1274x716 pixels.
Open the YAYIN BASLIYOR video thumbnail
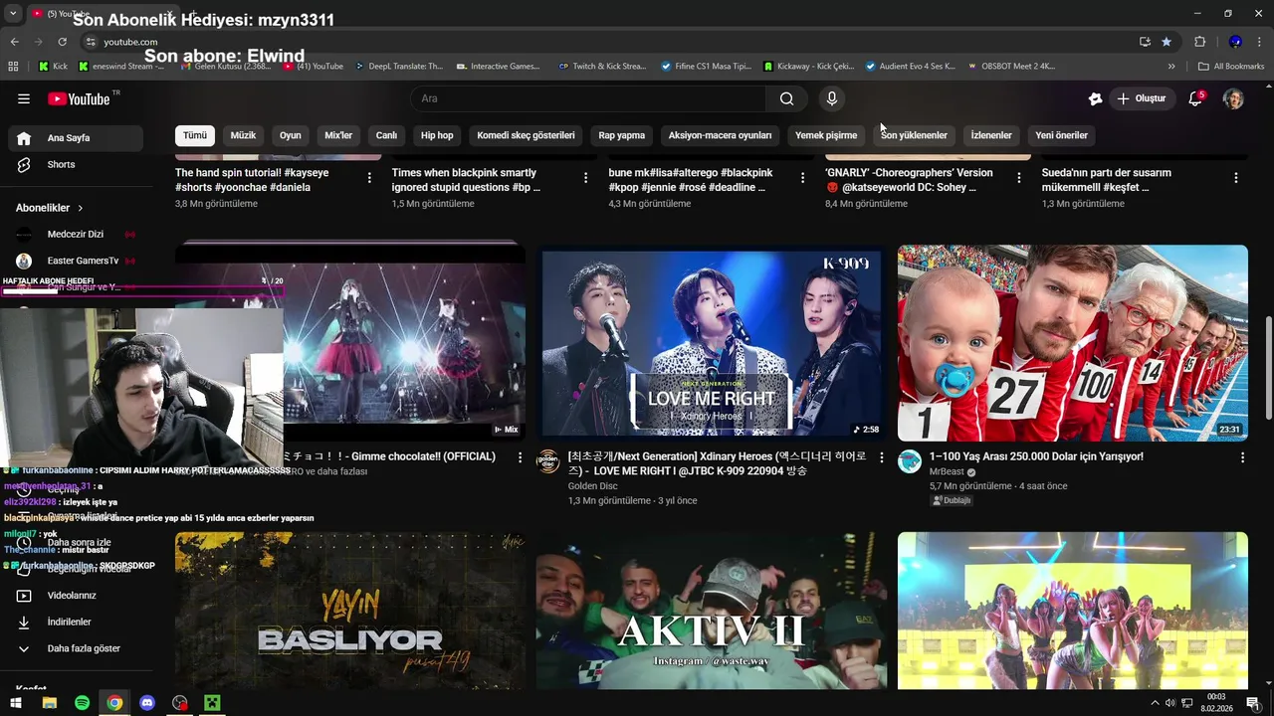[350, 611]
